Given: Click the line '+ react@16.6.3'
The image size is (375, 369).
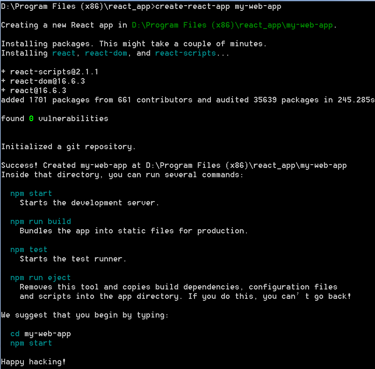Looking at the screenshot, I should coord(34,90).
